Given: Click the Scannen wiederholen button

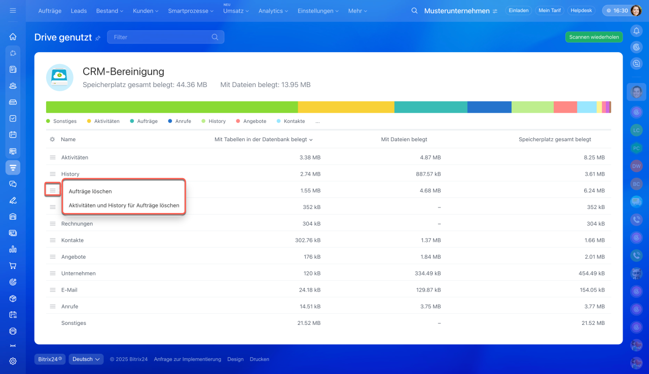Looking at the screenshot, I should pos(594,37).
